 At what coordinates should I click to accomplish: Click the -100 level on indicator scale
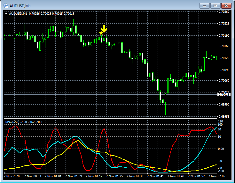point(221,171)
